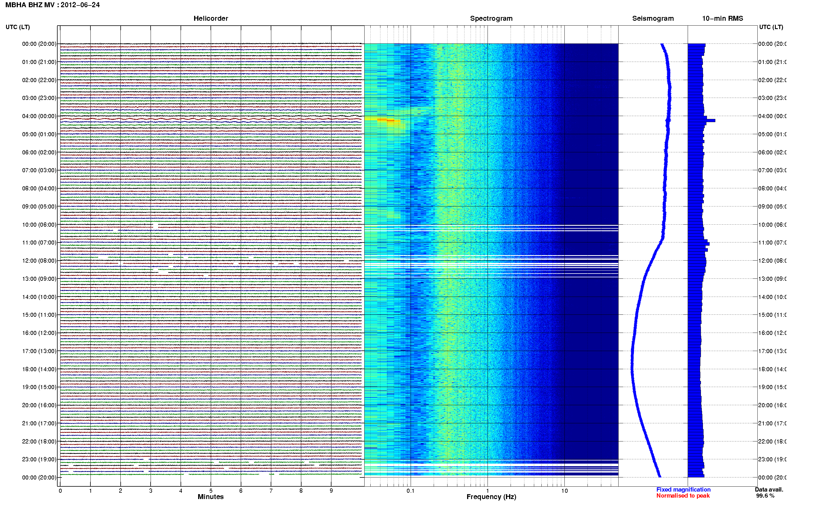Click the longest RMS bar just after 04:00
This screenshot has height=512, width=819.
click(x=702, y=121)
